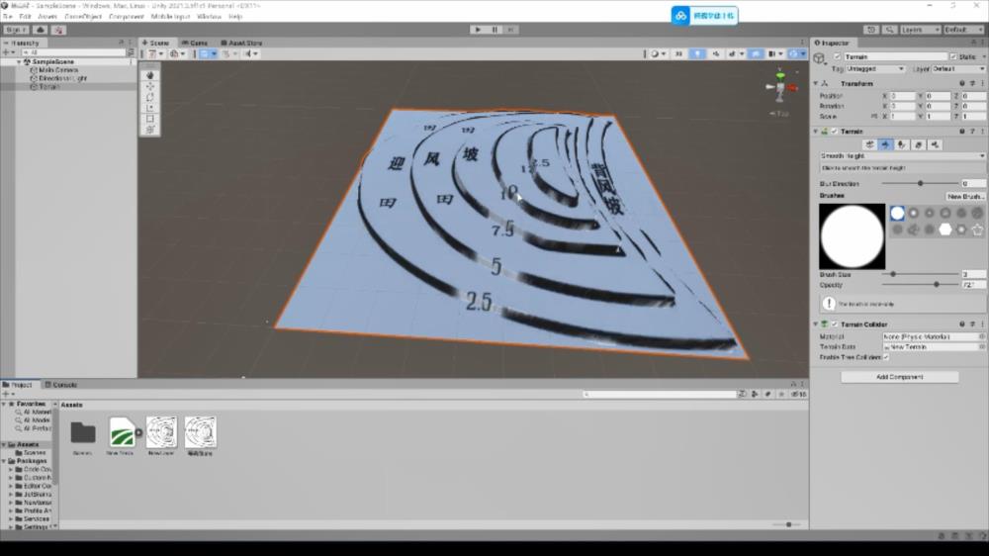Open the Layers dropdown in top toolbar
Image resolution: width=989 pixels, height=556 pixels.
920,30
